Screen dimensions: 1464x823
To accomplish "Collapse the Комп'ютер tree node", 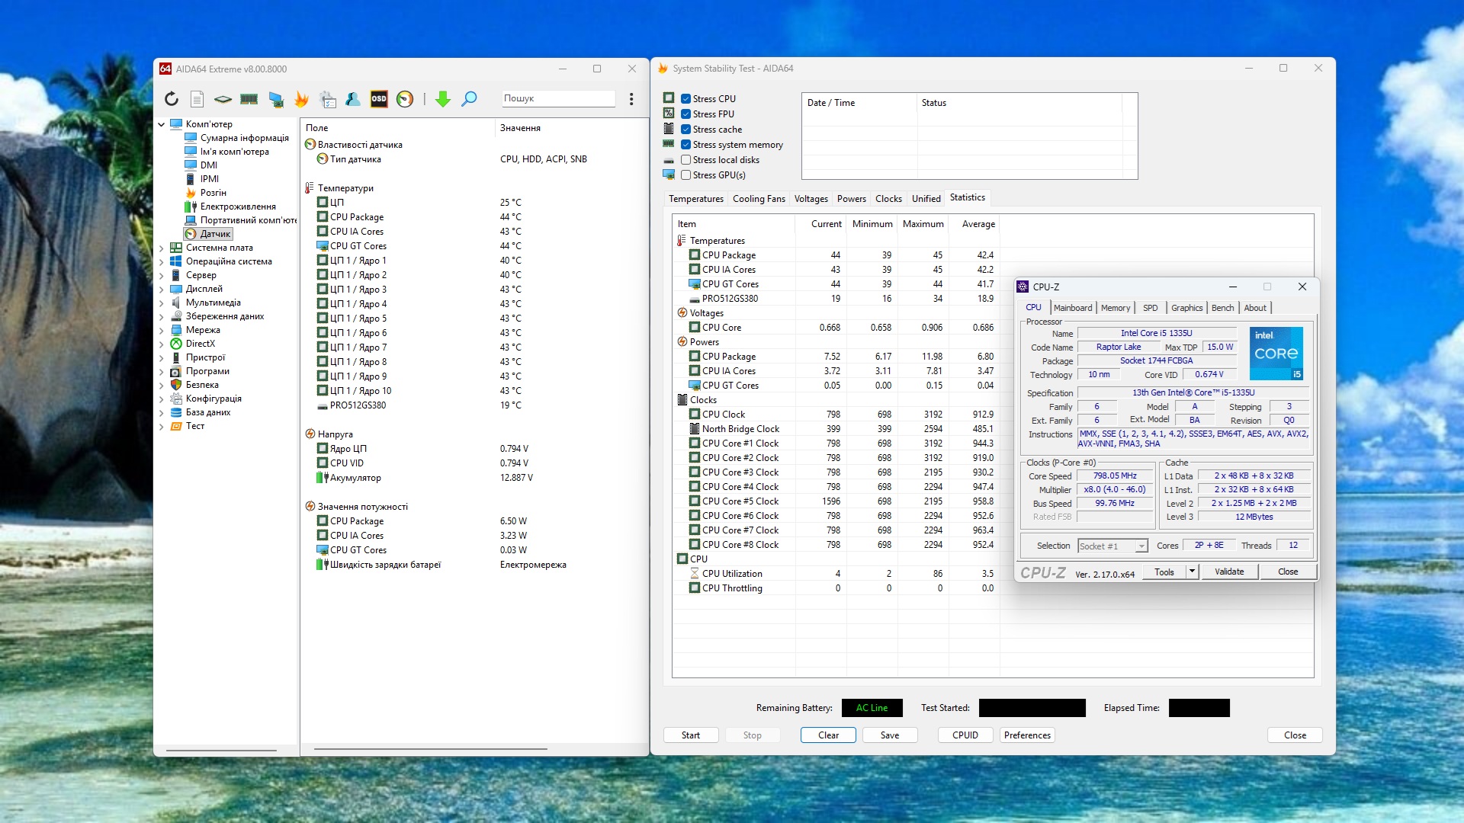I will [162, 124].
